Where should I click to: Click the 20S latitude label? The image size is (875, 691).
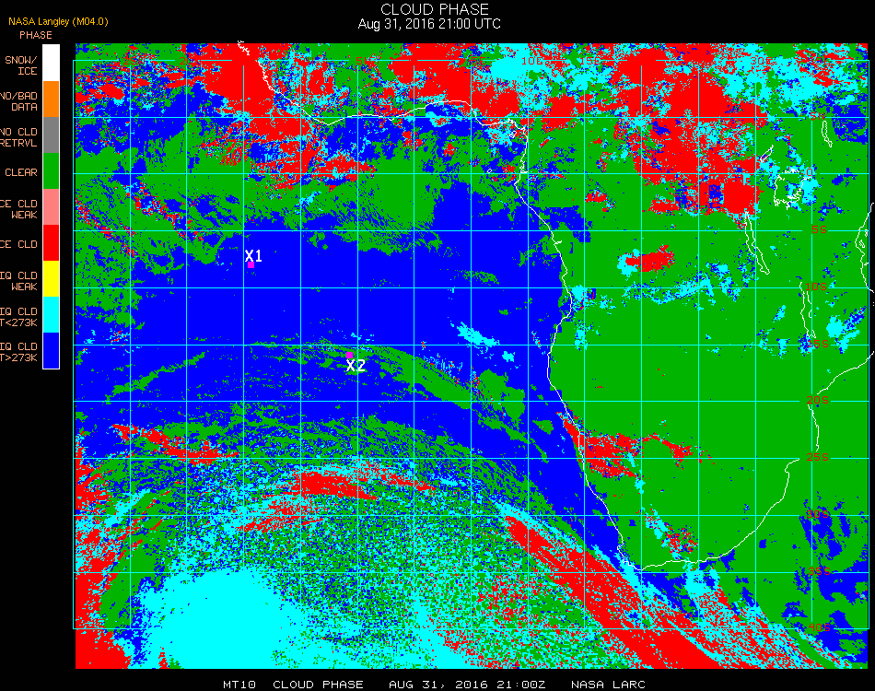click(817, 400)
